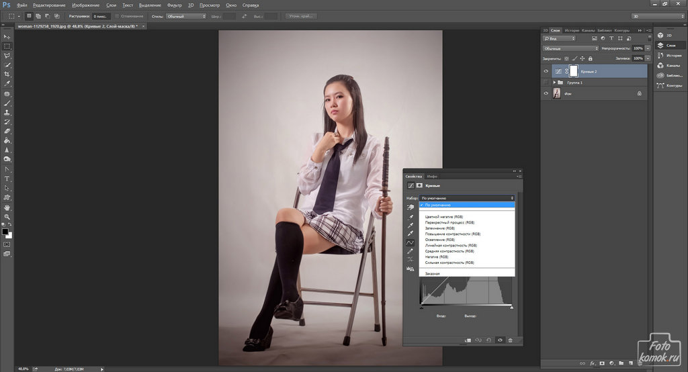The width and height of the screenshot is (688, 372).
Task: Open the layer filter Вид dropdown
Action: click(560, 38)
